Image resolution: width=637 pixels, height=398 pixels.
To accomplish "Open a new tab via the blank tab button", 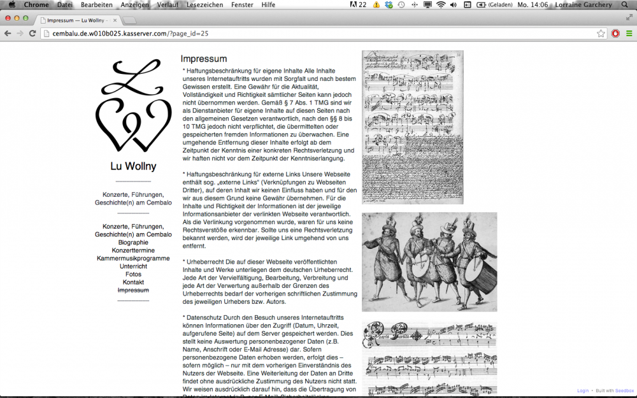I will coord(129,20).
